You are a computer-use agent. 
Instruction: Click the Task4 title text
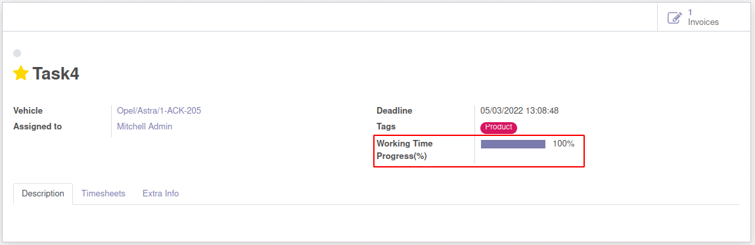click(x=56, y=74)
